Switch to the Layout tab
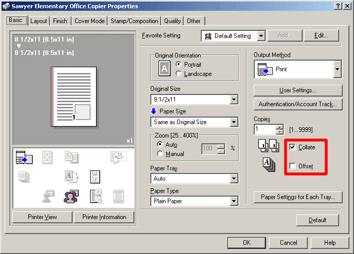Viewport: 354px width, 254px height. 39,21
